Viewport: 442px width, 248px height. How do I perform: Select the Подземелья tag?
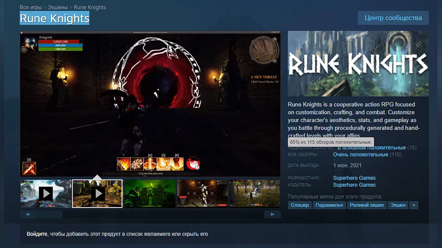[329, 205]
